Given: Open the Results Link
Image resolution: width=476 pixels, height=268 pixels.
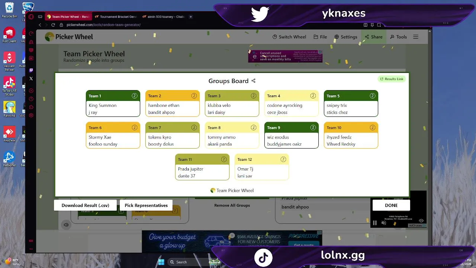Looking at the screenshot, I should [x=392, y=79].
